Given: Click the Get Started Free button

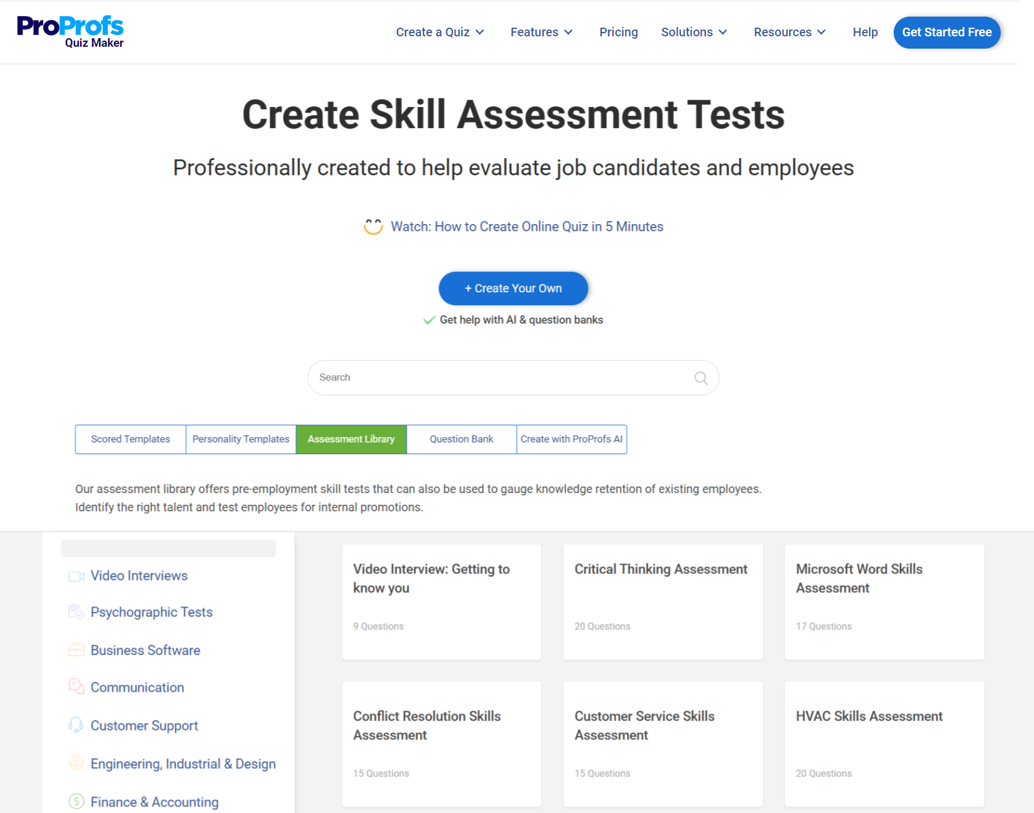Looking at the screenshot, I should pos(946,32).
